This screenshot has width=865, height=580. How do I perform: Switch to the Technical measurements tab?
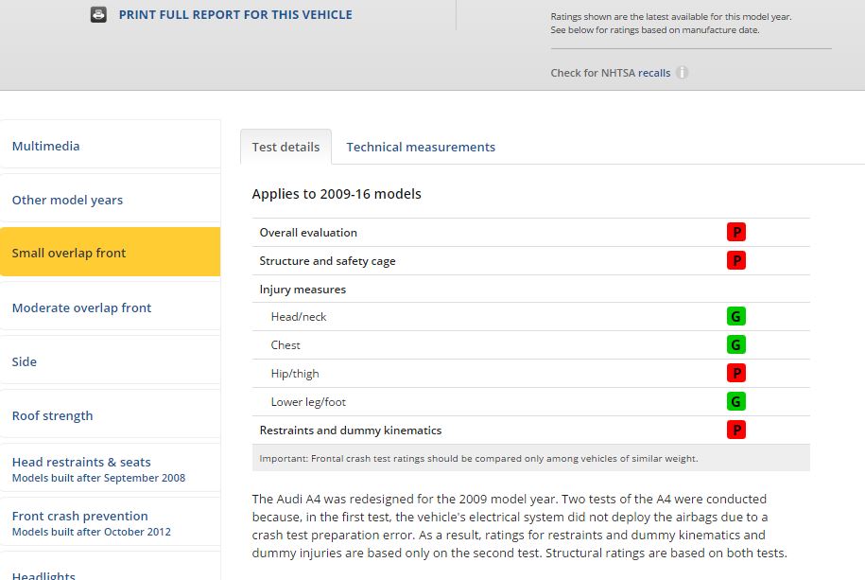[421, 147]
